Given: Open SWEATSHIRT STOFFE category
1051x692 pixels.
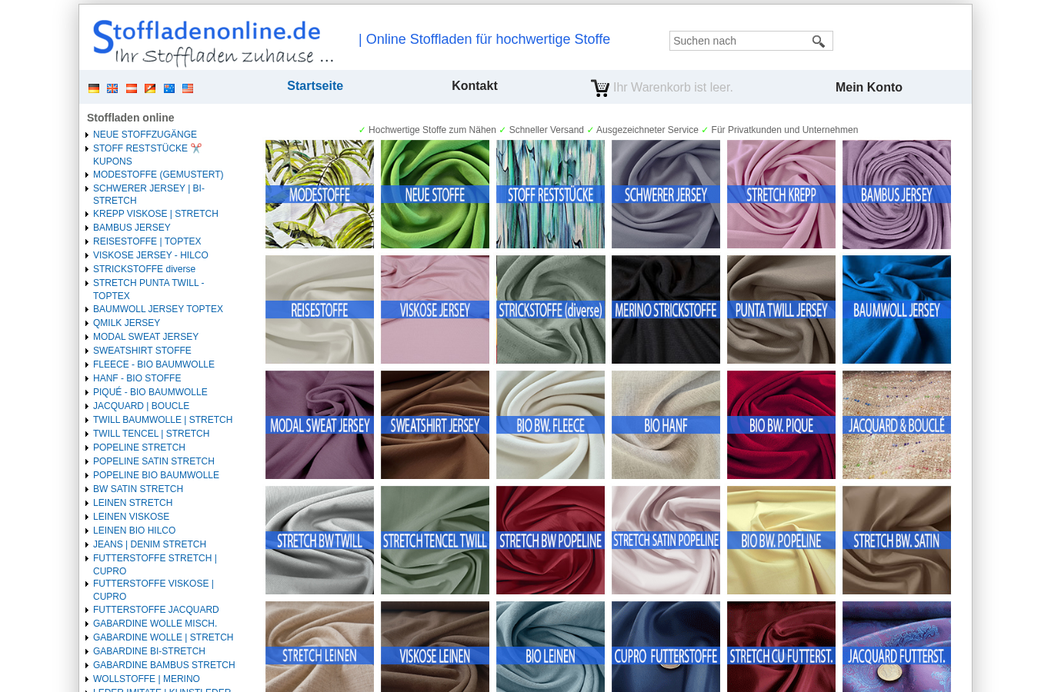Looking at the screenshot, I should coord(142,351).
